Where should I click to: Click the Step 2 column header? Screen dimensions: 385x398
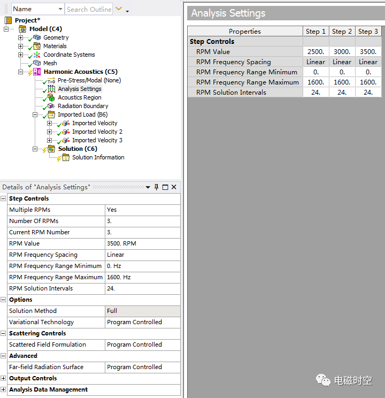pos(342,32)
